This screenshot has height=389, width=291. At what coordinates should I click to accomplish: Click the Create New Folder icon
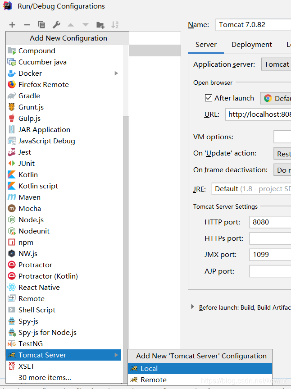(100, 25)
